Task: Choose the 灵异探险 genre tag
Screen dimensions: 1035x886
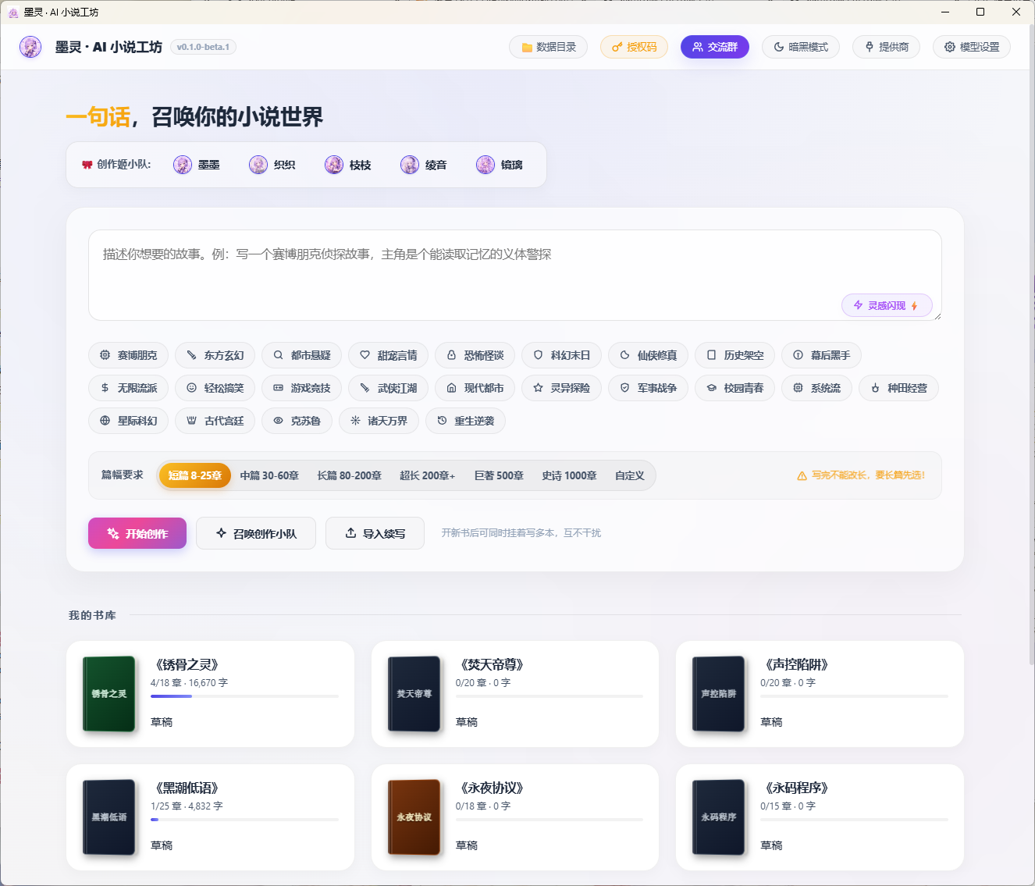Action: [x=561, y=388]
